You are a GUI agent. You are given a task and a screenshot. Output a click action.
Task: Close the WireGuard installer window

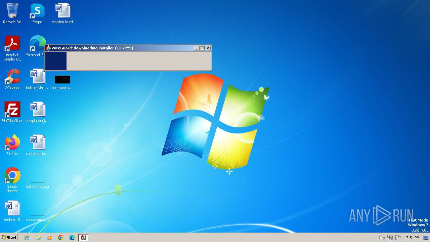click(208, 48)
